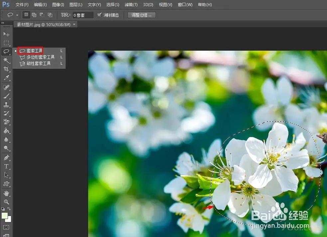Click the Photoshop Ps logo

tap(6, 4)
